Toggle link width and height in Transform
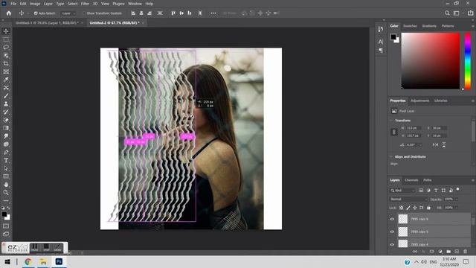476x268 pixels. click(x=394, y=132)
